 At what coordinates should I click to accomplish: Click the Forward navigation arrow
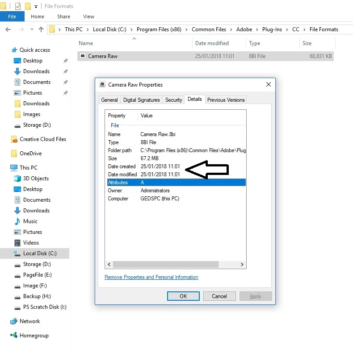tap(21, 29)
